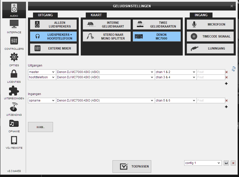Open the VDJ Remote section
This screenshot has width=239, height=177.
(14, 142)
